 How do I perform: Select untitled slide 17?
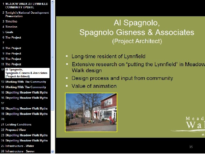[x=3, y=103]
